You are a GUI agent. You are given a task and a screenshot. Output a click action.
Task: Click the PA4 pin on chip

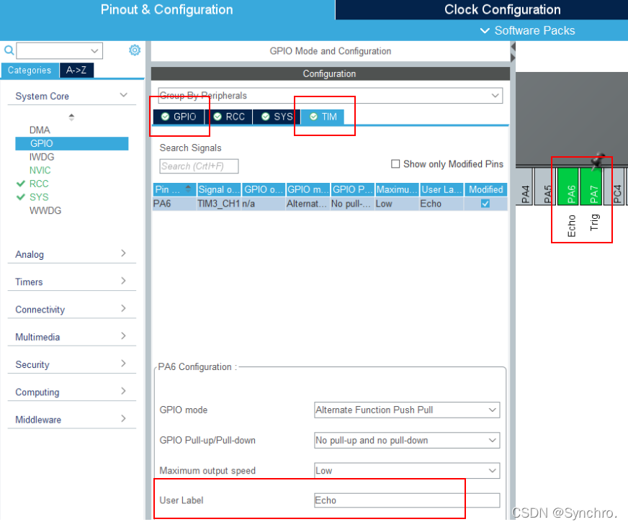click(x=524, y=186)
